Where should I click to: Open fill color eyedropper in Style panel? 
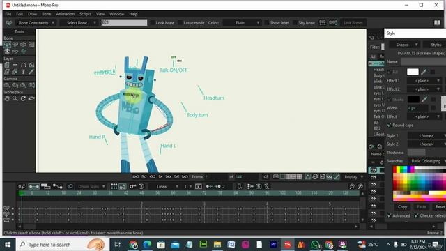point(424,72)
